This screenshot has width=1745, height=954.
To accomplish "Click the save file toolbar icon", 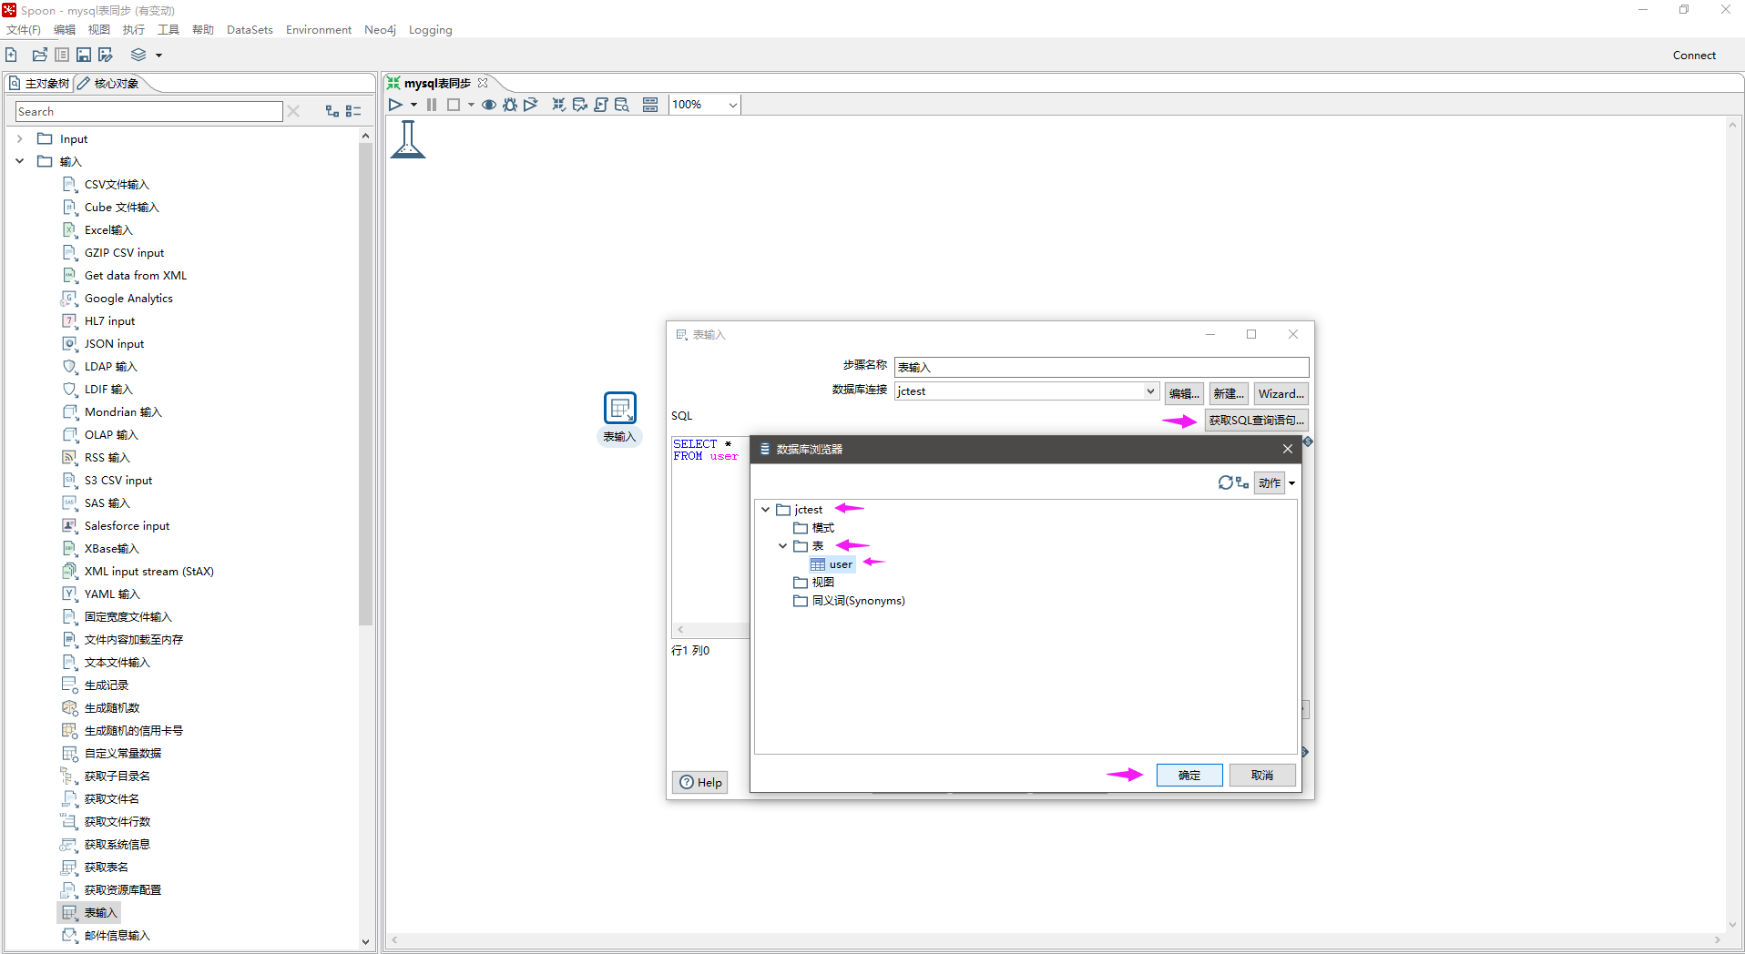I will pyautogui.click(x=84, y=55).
